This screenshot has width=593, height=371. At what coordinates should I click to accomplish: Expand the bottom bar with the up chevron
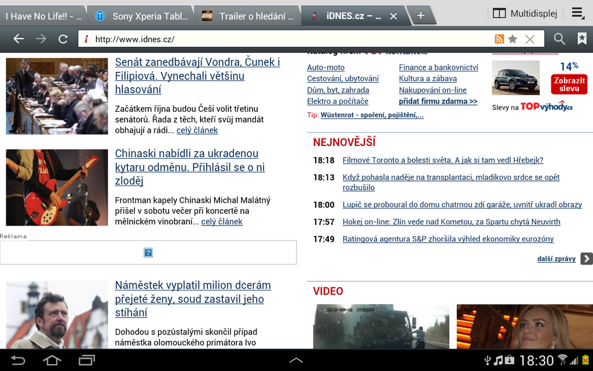pyautogui.click(x=296, y=359)
